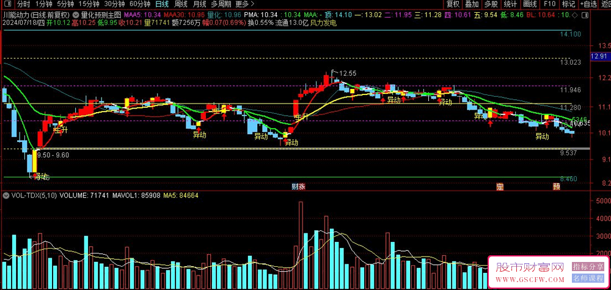Open the 量化预测主图 indicator dropdown arrow
The image size is (611, 290).
(76, 15)
